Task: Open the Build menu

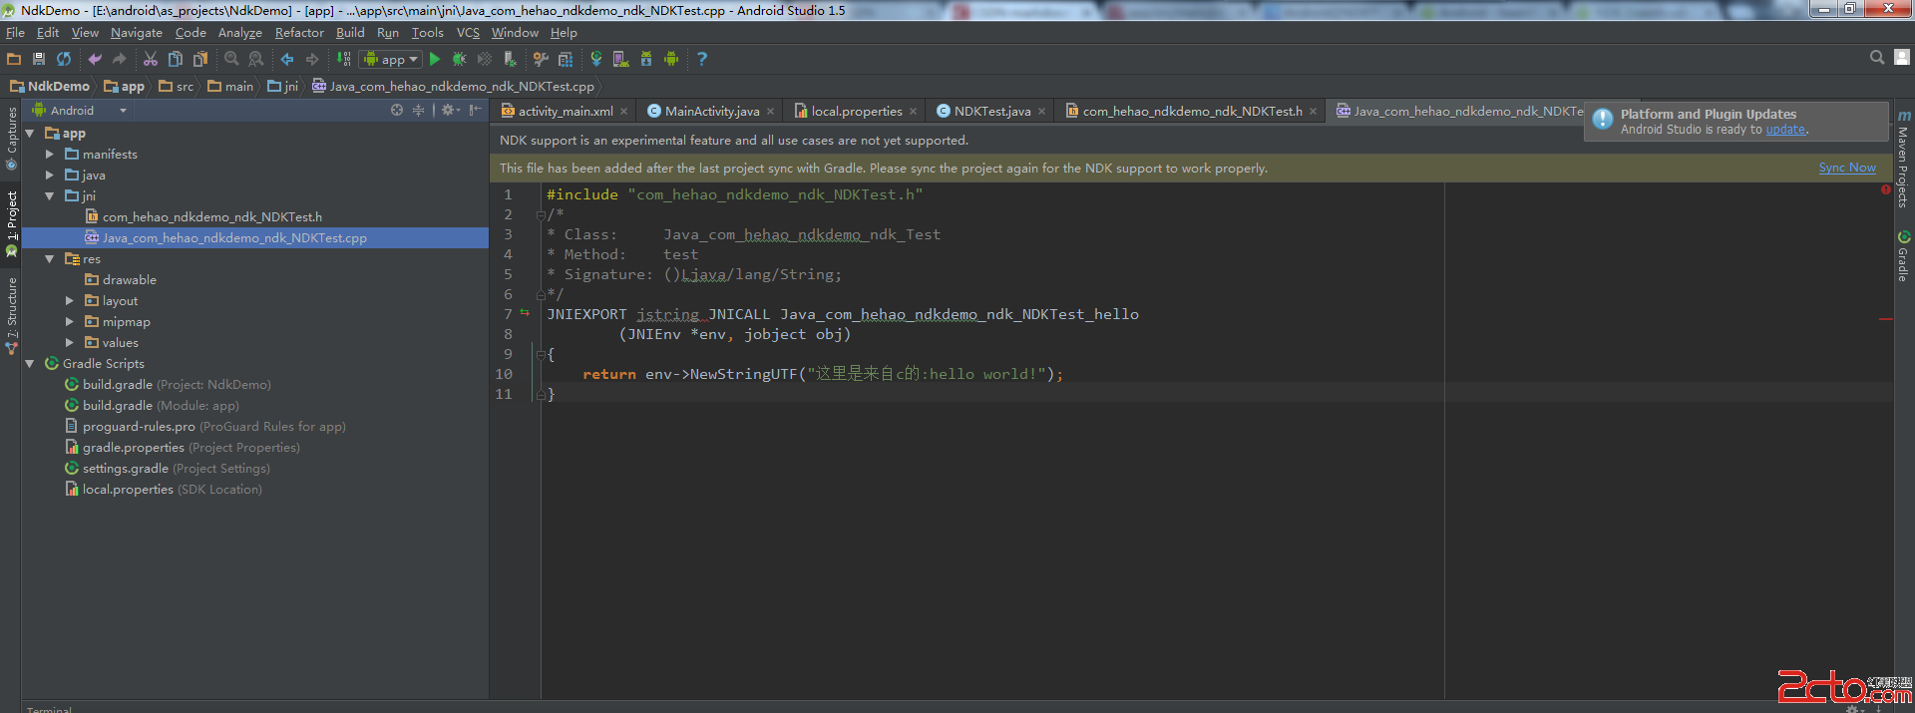Action: [350, 33]
